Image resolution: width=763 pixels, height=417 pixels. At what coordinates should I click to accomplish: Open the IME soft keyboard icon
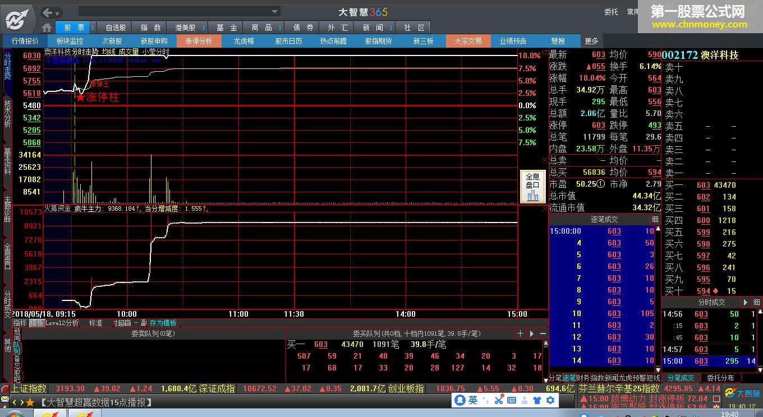[x=512, y=400]
